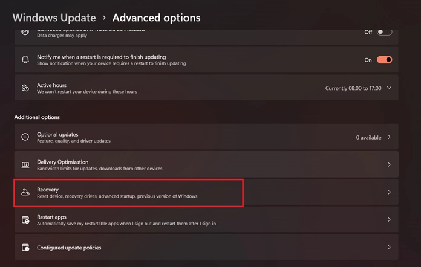Viewport: 421px width, 267px height.
Task: Click the Recovery row chevron
Action: tap(389, 193)
